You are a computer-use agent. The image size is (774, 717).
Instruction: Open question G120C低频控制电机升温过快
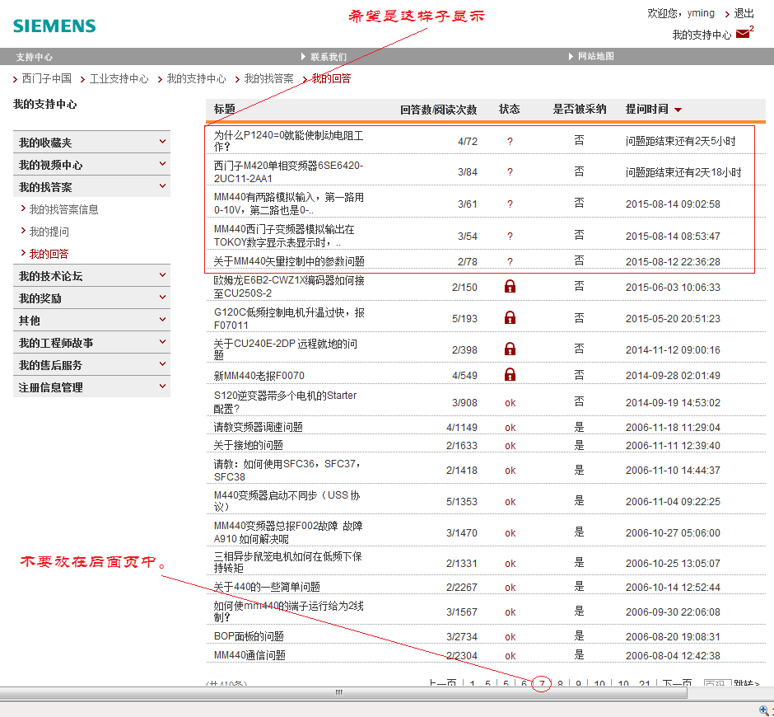point(289,319)
